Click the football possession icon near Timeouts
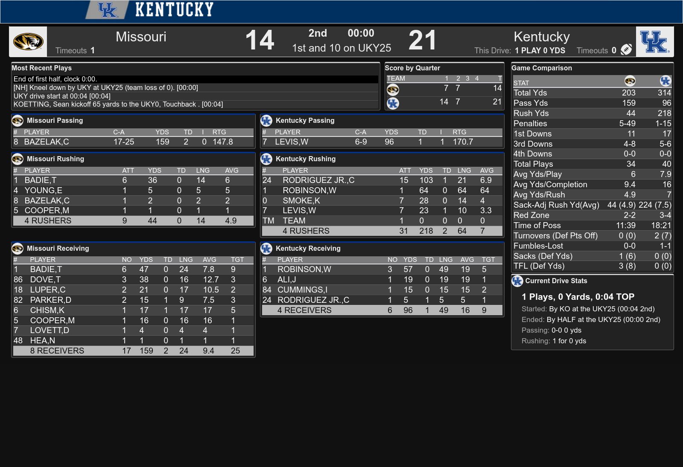The height and width of the screenshot is (467, 683). pyautogui.click(x=626, y=50)
